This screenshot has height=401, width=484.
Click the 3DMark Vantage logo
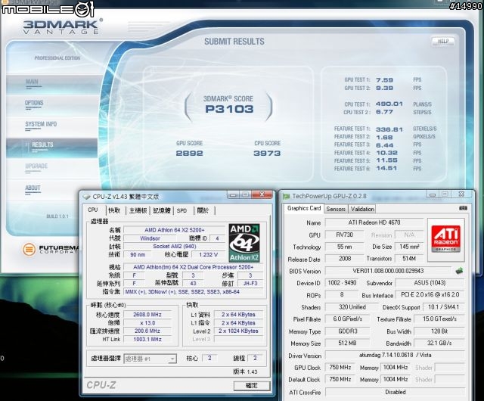pyautogui.click(x=63, y=26)
